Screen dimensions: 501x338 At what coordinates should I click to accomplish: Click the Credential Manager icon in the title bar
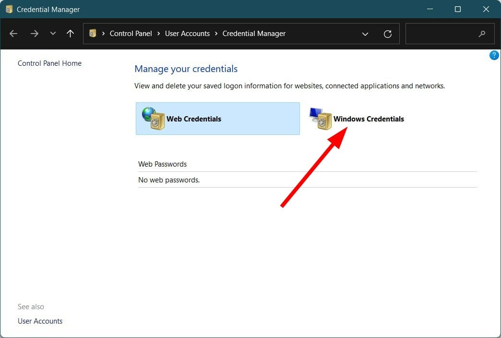(x=8, y=9)
